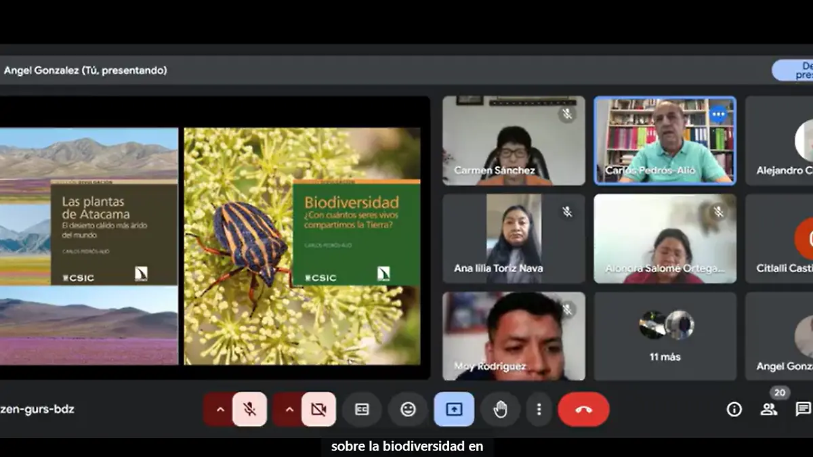
Task: Open the chat panel icon
Action: (803, 409)
